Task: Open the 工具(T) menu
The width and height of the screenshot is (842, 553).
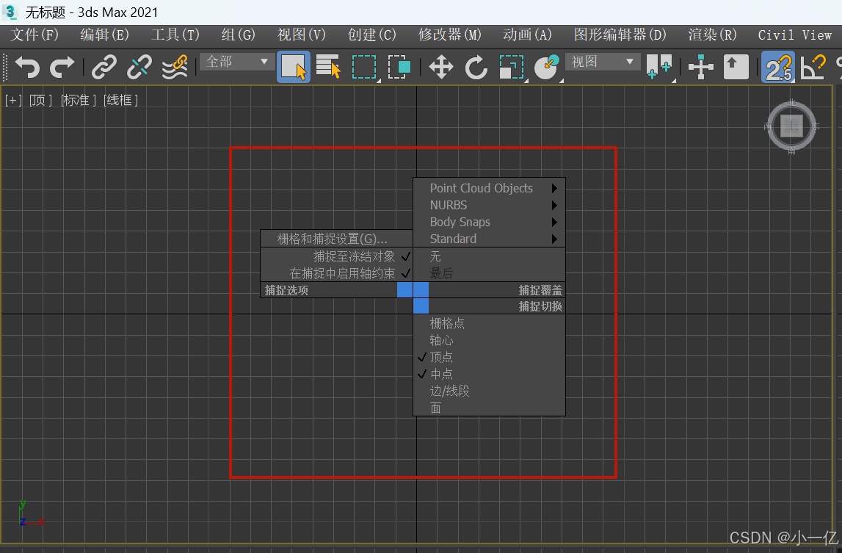Action: [175, 35]
